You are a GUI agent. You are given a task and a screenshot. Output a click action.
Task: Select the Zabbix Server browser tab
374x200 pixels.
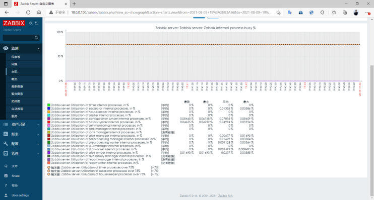(40, 4)
